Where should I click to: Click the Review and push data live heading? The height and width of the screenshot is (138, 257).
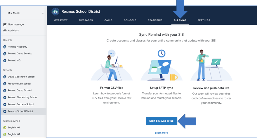tap(211, 88)
